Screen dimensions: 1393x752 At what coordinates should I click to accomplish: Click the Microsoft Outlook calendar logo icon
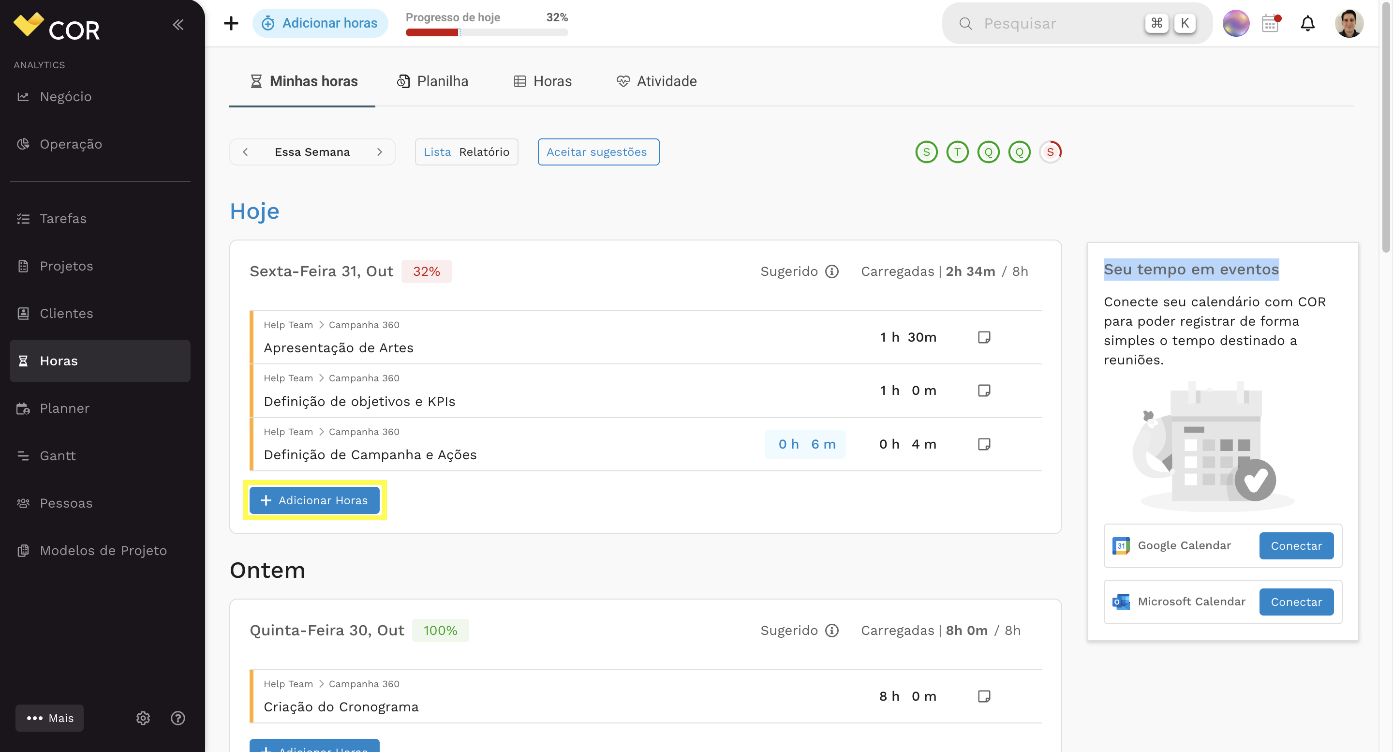pyautogui.click(x=1121, y=602)
